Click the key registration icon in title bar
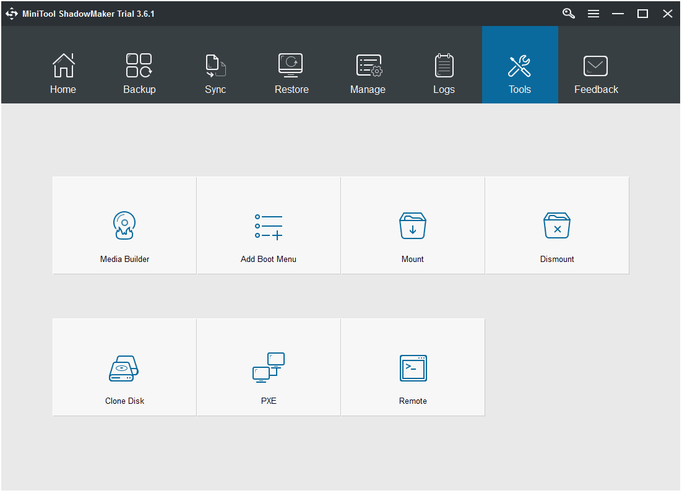The width and height of the screenshot is (682, 493). pos(568,13)
